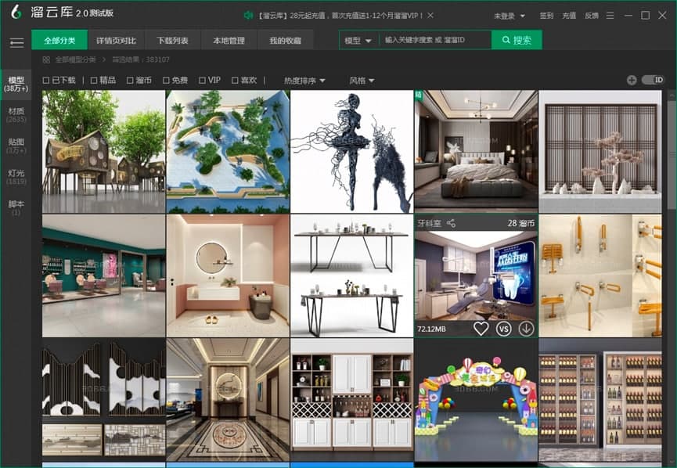Screen dimensions: 677x468
Task: Collapse sidebar with hamburger icon
Action: [x=16, y=42]
